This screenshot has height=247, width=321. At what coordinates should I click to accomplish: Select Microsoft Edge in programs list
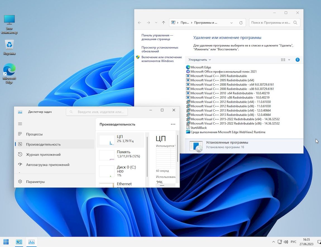coord(201,67)
